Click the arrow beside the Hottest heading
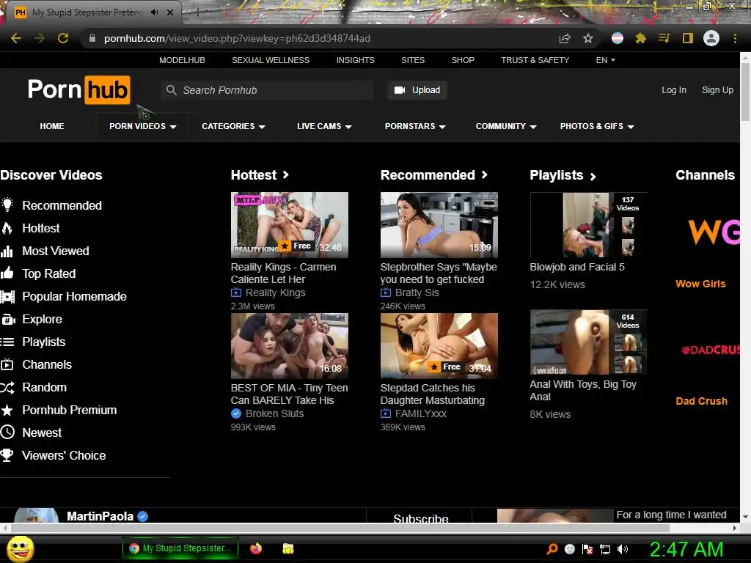 point(286,174)
